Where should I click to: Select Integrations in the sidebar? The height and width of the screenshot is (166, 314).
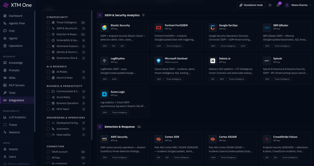(x=17, y=100)
